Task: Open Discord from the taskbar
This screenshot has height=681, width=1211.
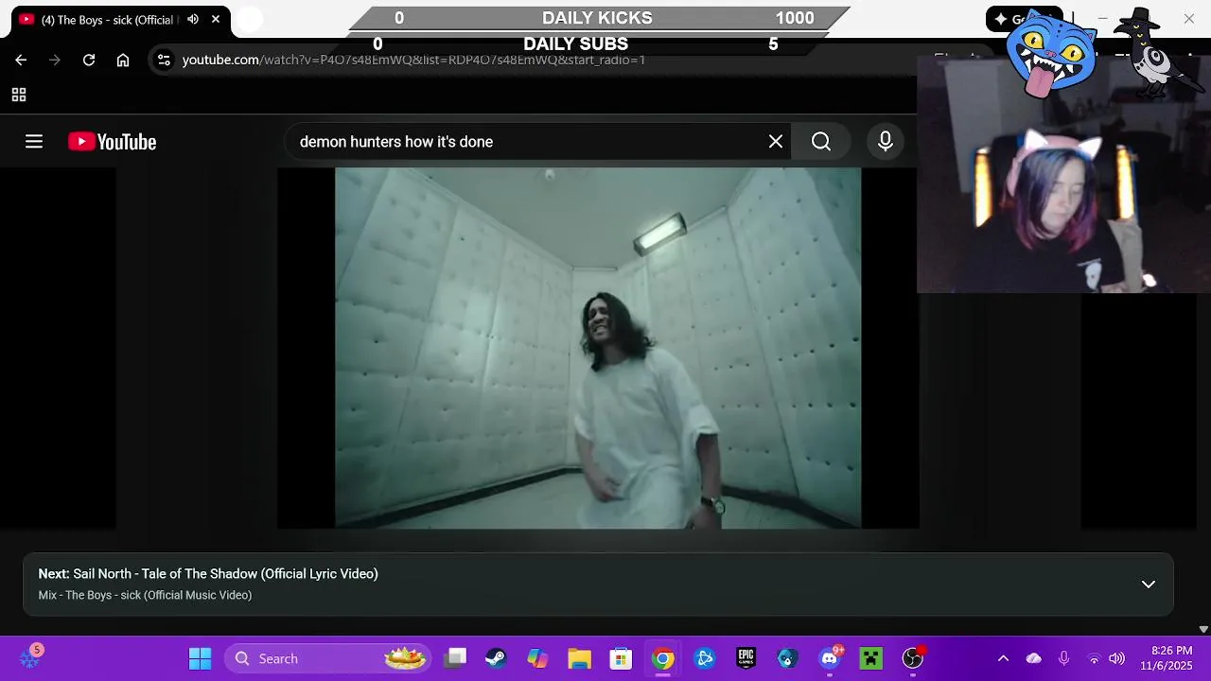Action: [x=830, y=658]
